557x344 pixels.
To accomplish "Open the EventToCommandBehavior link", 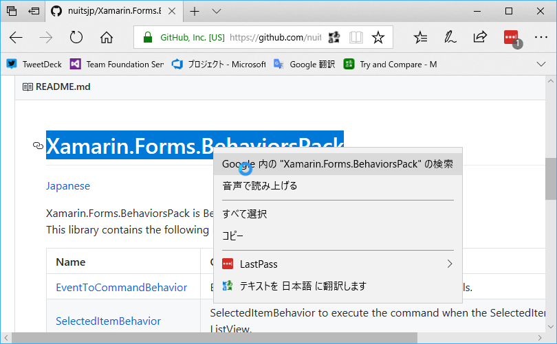I will (x=122, y=287).
